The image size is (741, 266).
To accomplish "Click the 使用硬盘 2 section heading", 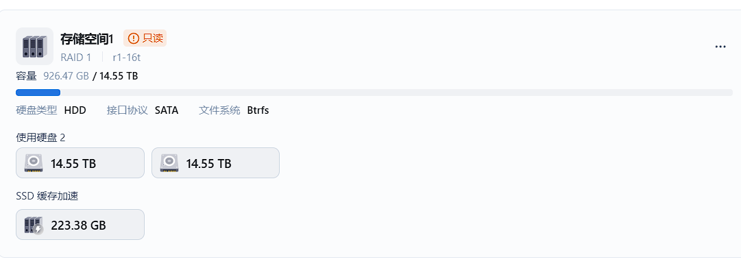I will [40, 138].
